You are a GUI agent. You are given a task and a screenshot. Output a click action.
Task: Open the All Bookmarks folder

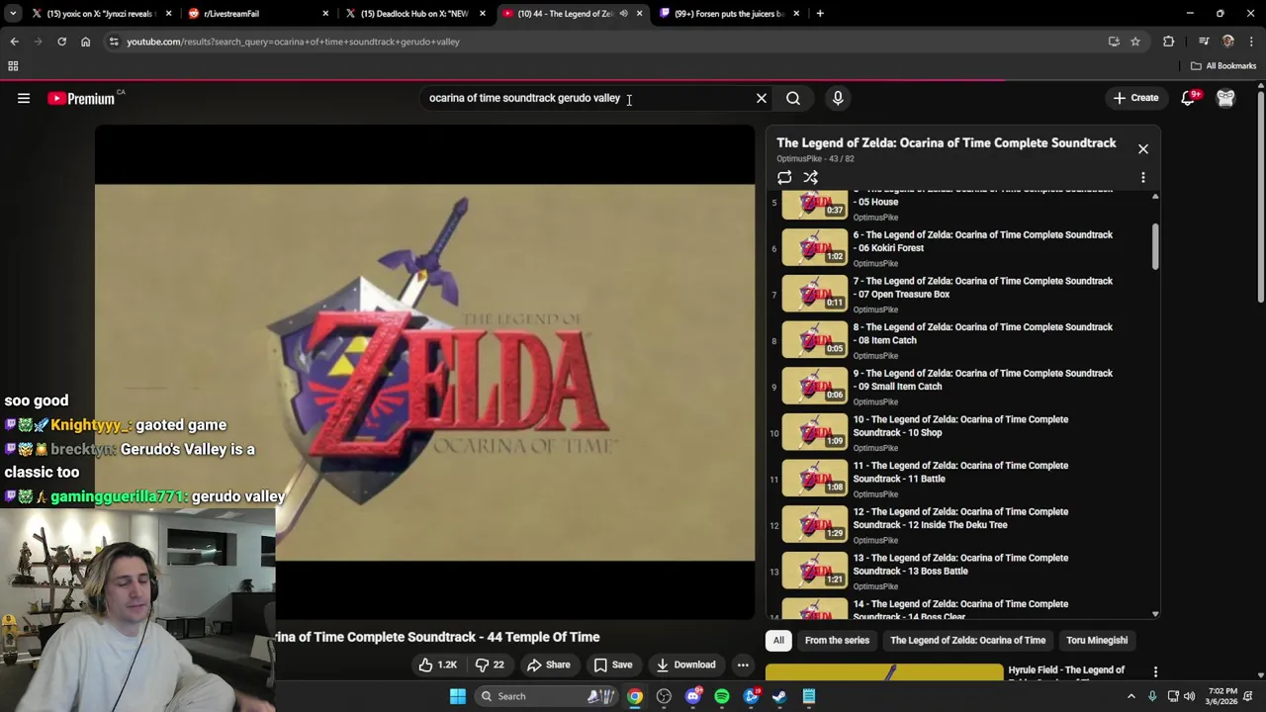1223,66
